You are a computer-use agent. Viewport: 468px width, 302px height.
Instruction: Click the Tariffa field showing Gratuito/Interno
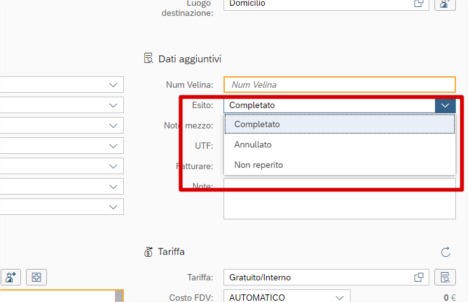(318, 277)
